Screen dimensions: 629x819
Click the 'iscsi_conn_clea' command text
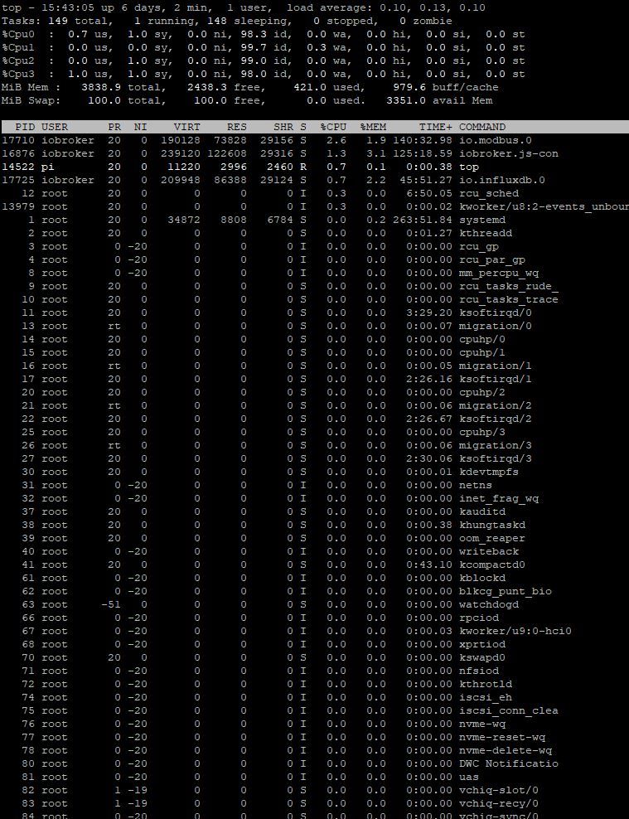(x=508, y=710)
